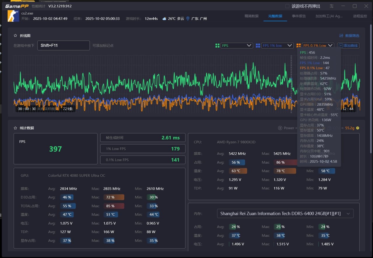Click the location pin icon near 广东 广州

188,19
